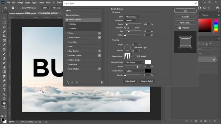Screen dimensions: 221x124
Task: Open the Style dropdown showing Pillow Emboss
Action: click(x=132, y=17)
